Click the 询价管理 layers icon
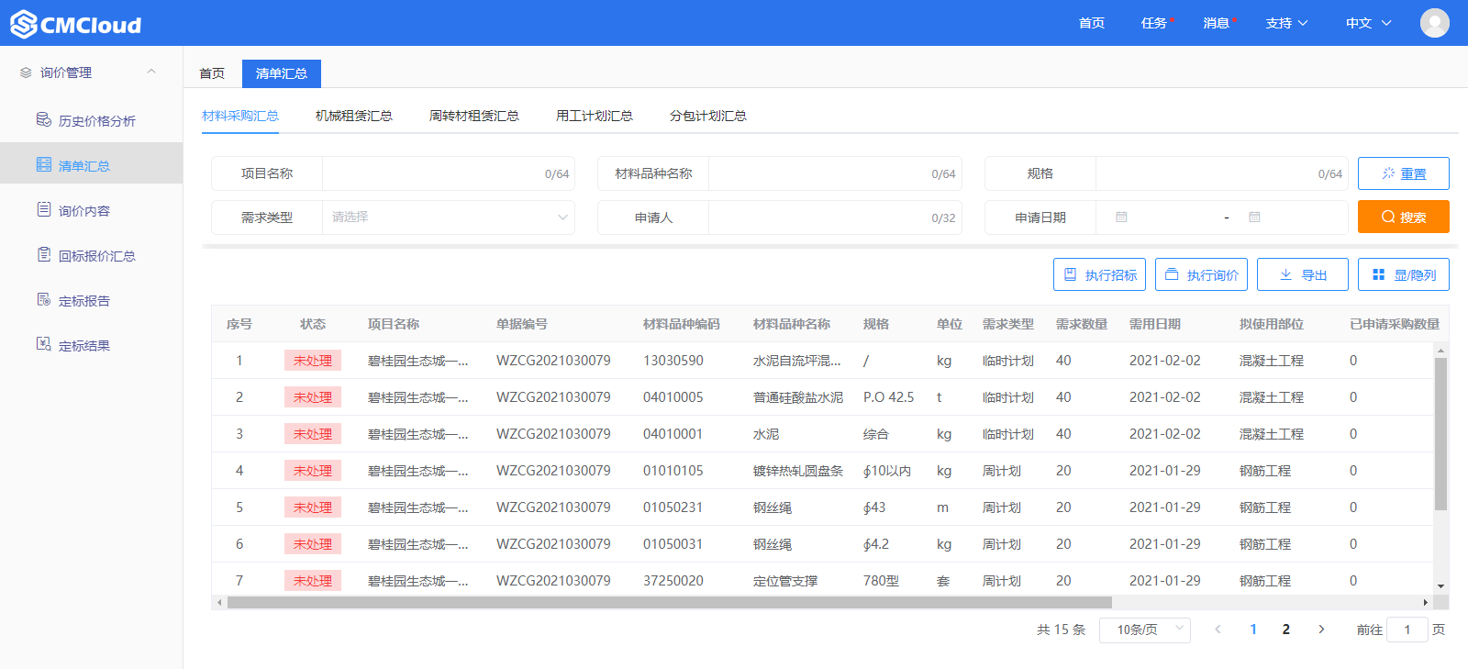This screenshot has height=669, width=1468. (x=26, y=72)
